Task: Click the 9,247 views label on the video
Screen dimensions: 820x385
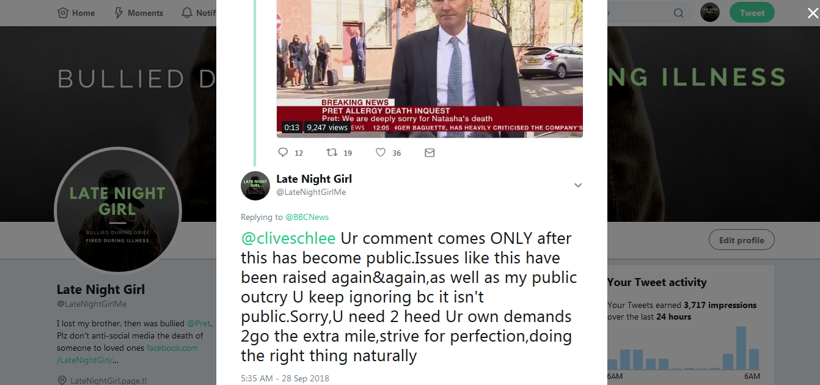Action: (x=328, y=127)
